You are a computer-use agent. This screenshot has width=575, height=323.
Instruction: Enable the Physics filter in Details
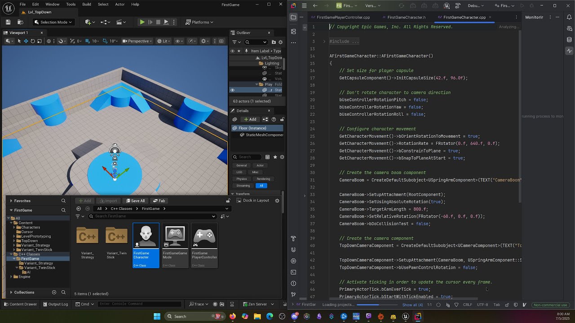(x=242, y=179)
